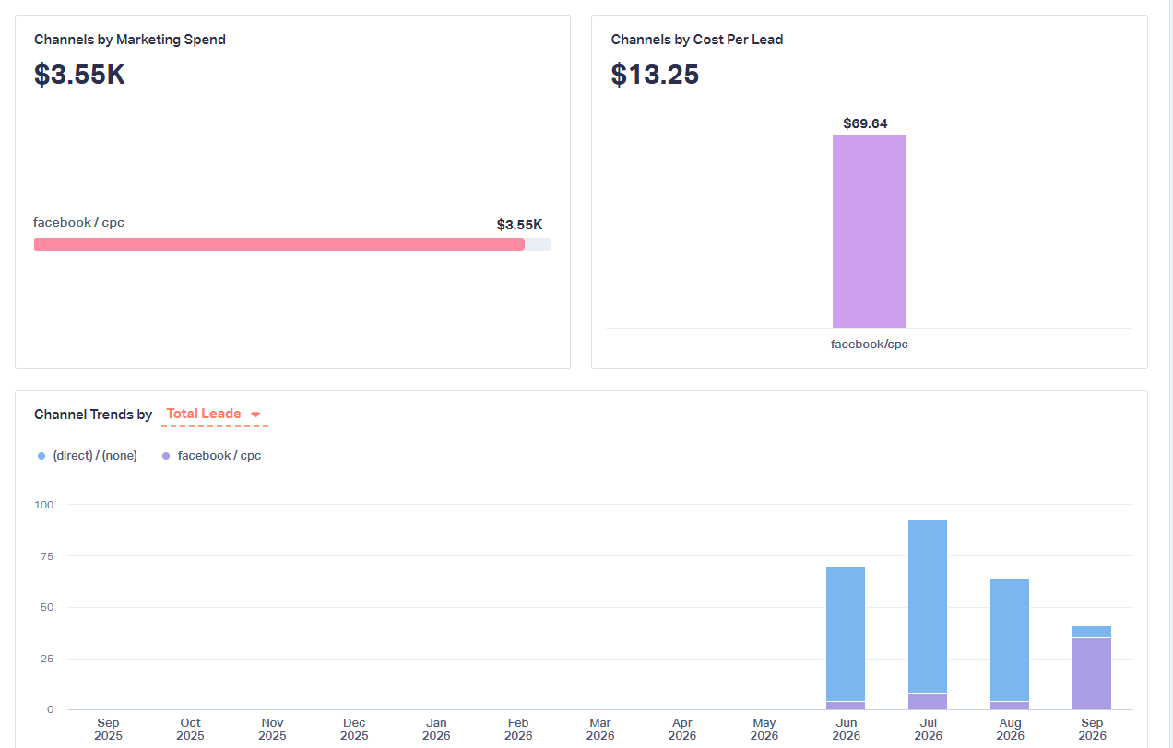Click the Channels by Marketing Spend title
The width and height of the screenshot is (1173, 748).
point(130,40)
